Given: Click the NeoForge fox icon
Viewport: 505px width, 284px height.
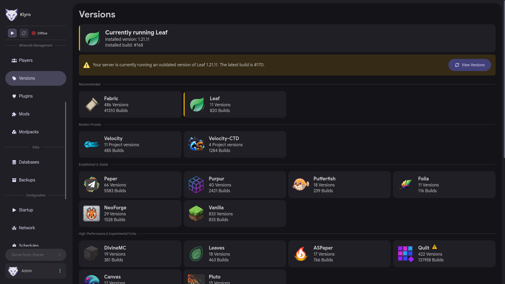Looking at the screenshot, I should 92,214.
